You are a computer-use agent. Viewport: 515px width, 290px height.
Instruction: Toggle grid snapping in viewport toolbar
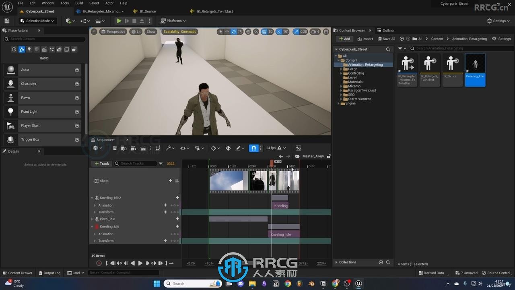(x=264, y=32)
